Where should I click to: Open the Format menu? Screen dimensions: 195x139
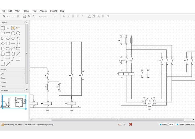26,11
